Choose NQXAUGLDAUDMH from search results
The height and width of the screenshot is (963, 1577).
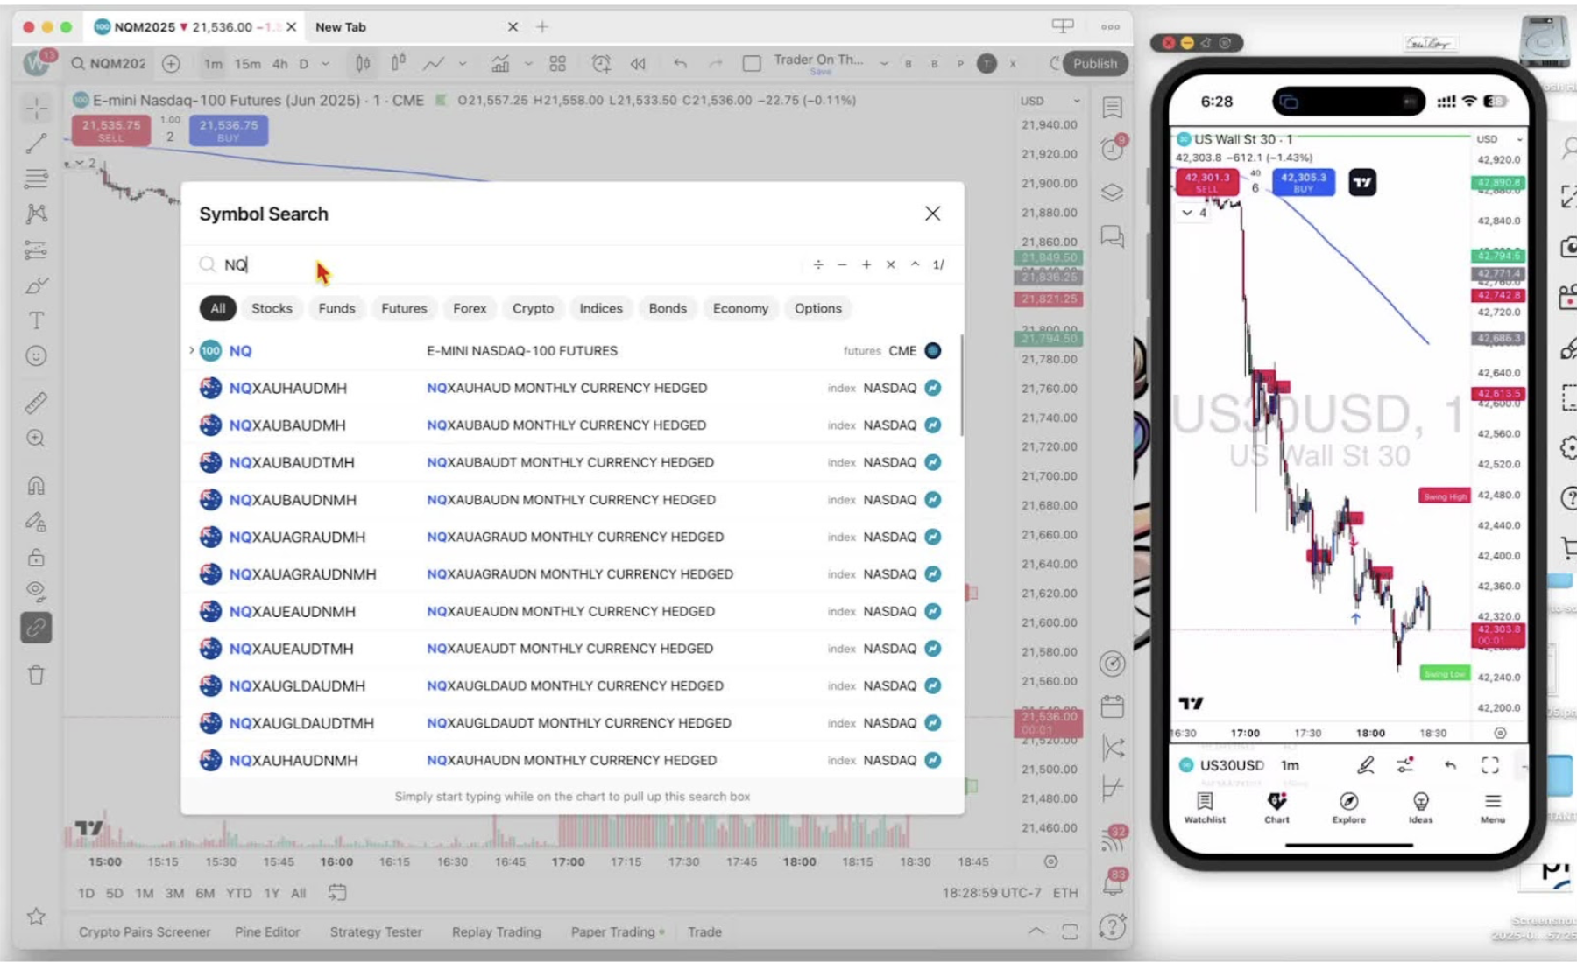click(571, 685)
